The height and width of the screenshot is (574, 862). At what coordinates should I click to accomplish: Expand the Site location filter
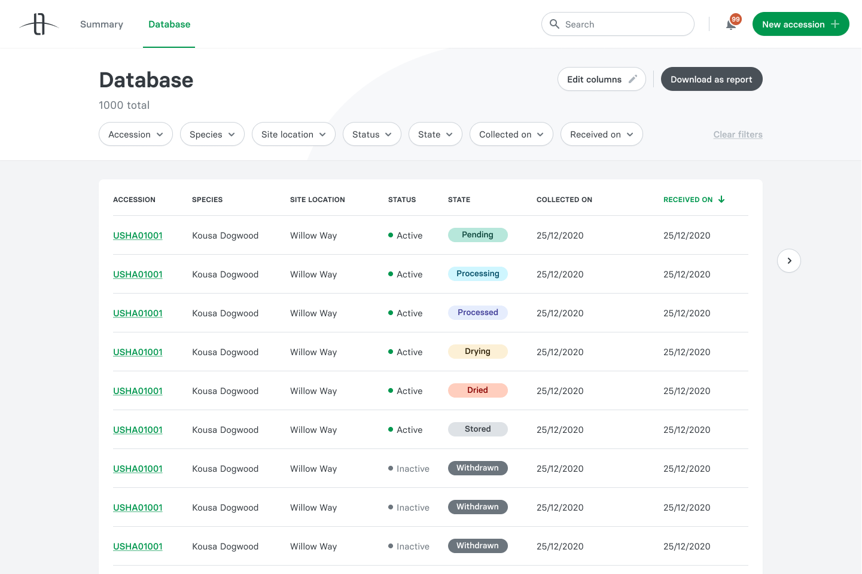pos(293,135)
